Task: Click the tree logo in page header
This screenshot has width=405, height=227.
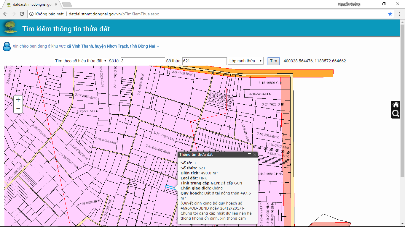Action: pos(10,27)
